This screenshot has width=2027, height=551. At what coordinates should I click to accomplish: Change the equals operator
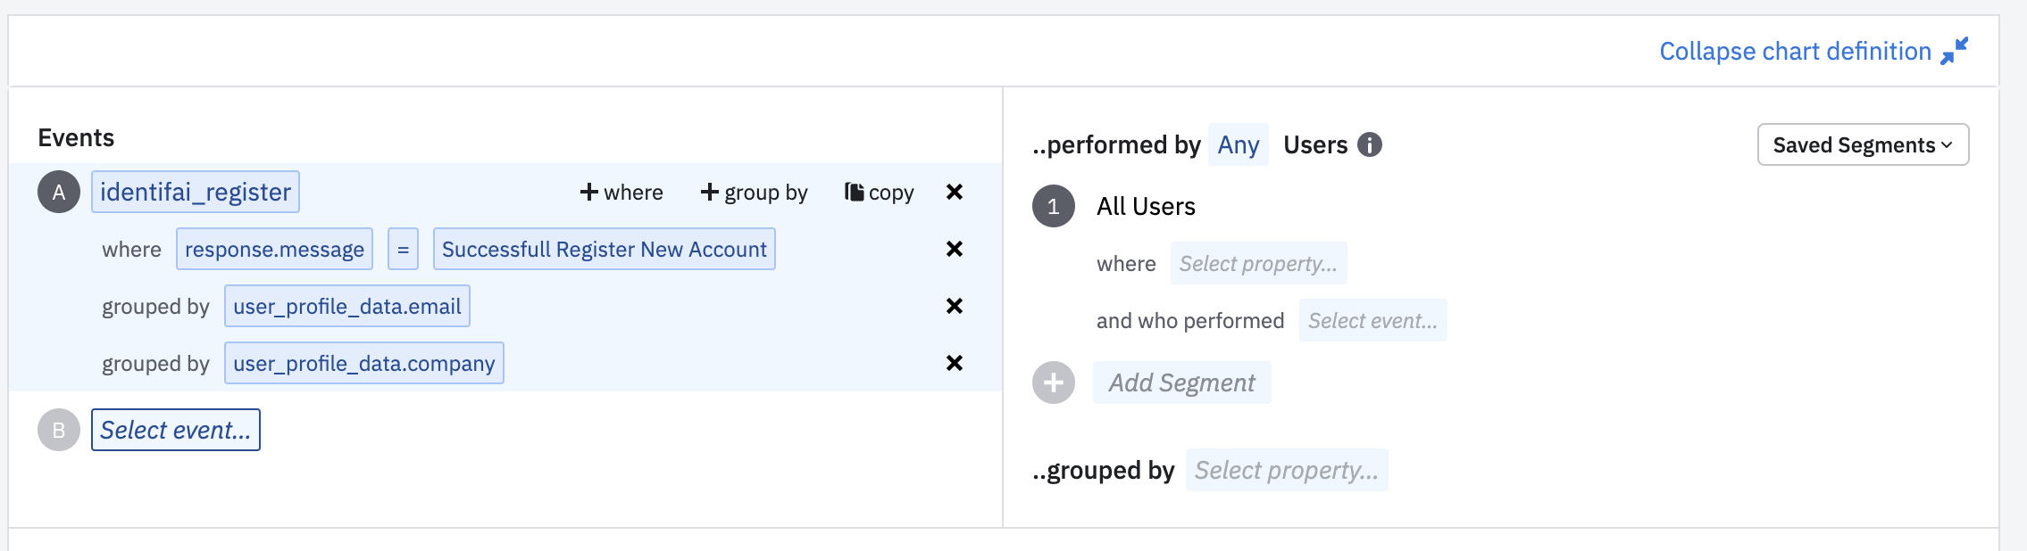click(403, 250)
